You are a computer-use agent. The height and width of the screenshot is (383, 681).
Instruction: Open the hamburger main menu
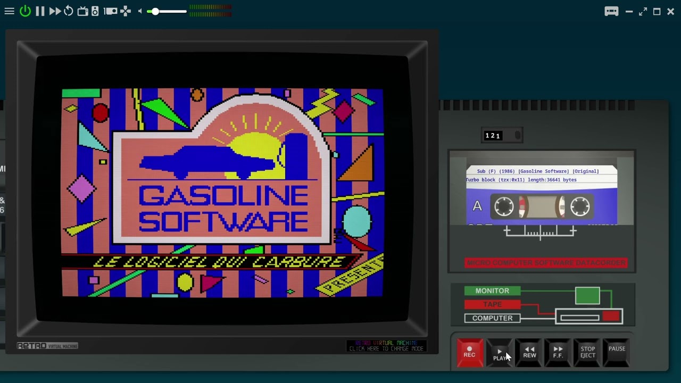(9, 11)
